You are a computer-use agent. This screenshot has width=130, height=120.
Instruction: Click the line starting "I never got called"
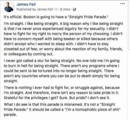tap(62, 61)
